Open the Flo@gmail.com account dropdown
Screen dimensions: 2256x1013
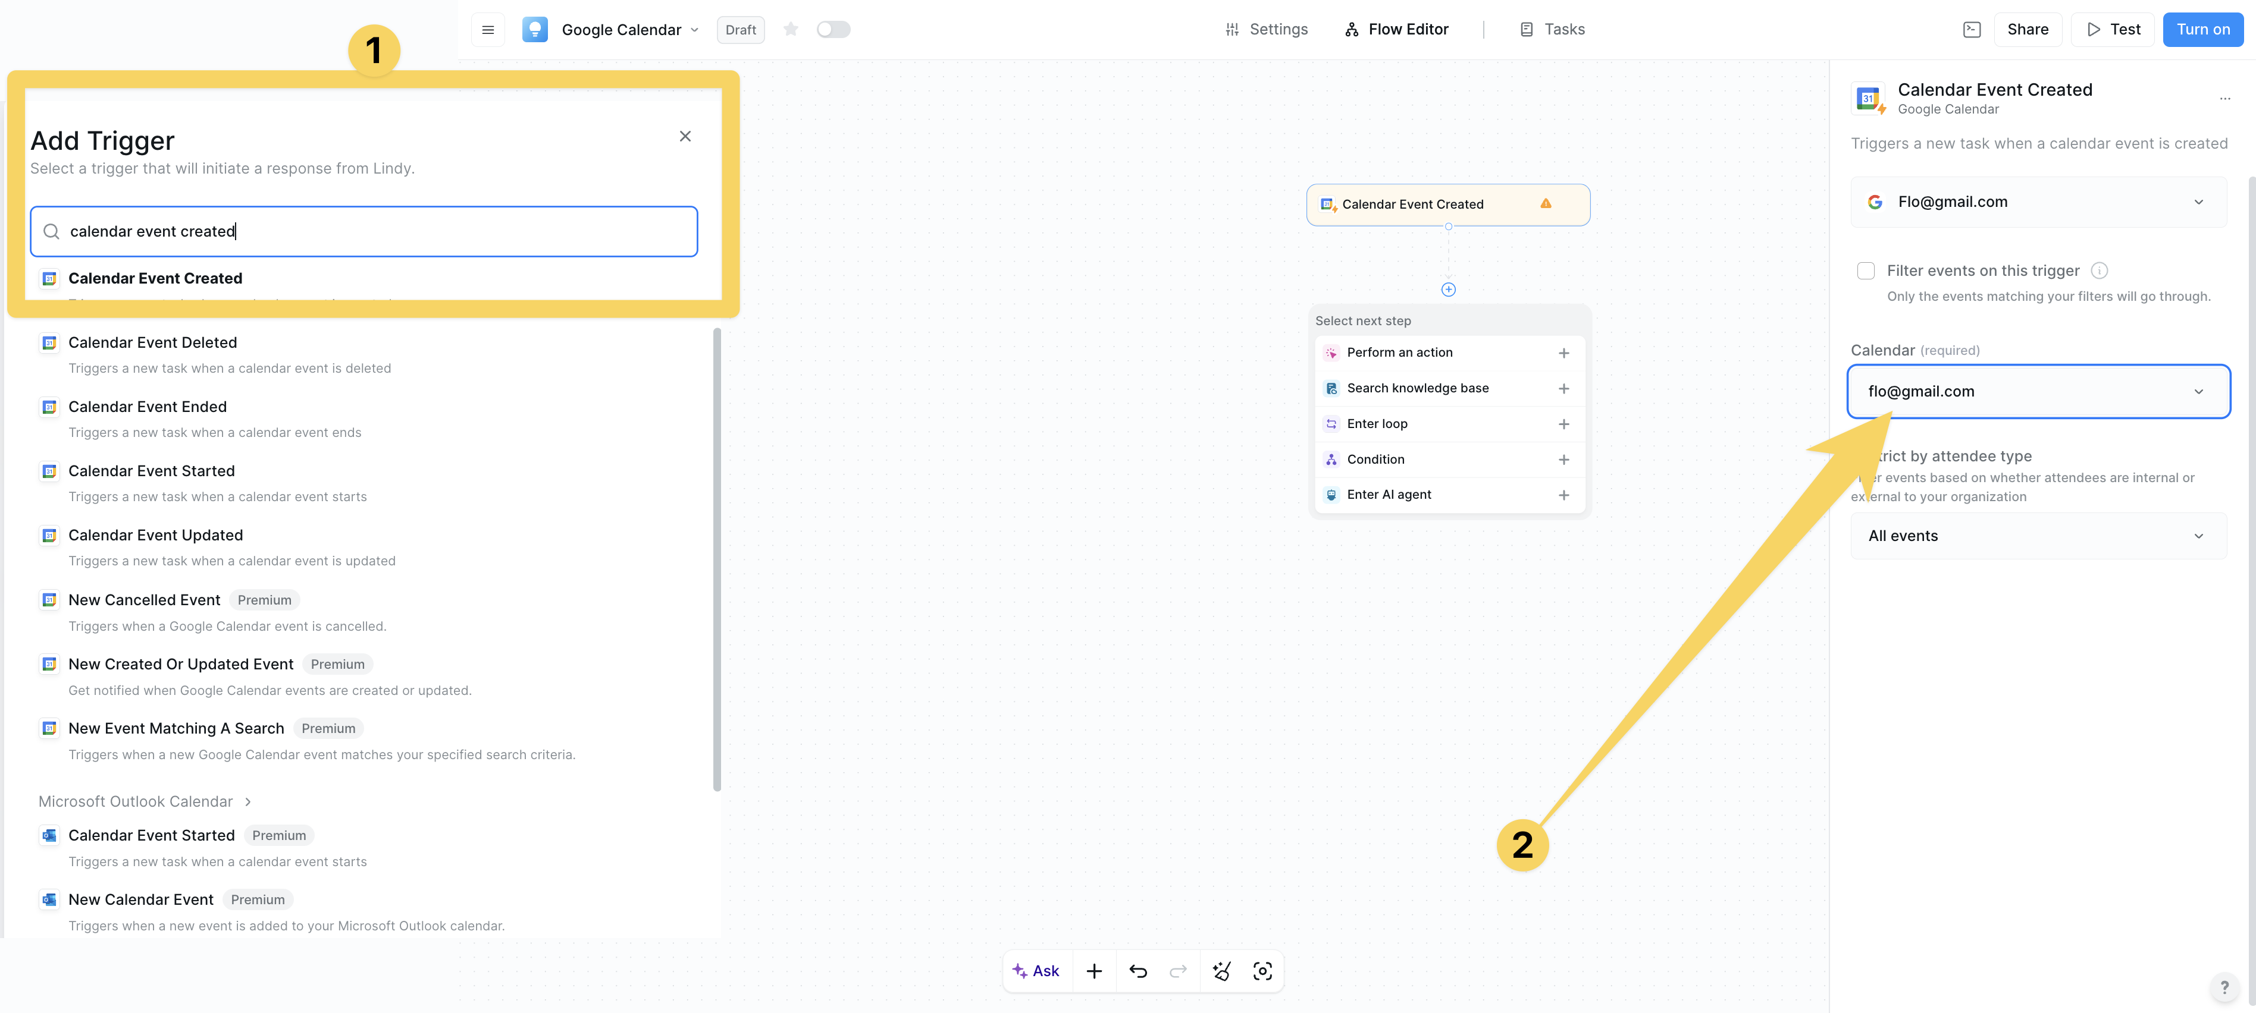(x=2038, y=202)
